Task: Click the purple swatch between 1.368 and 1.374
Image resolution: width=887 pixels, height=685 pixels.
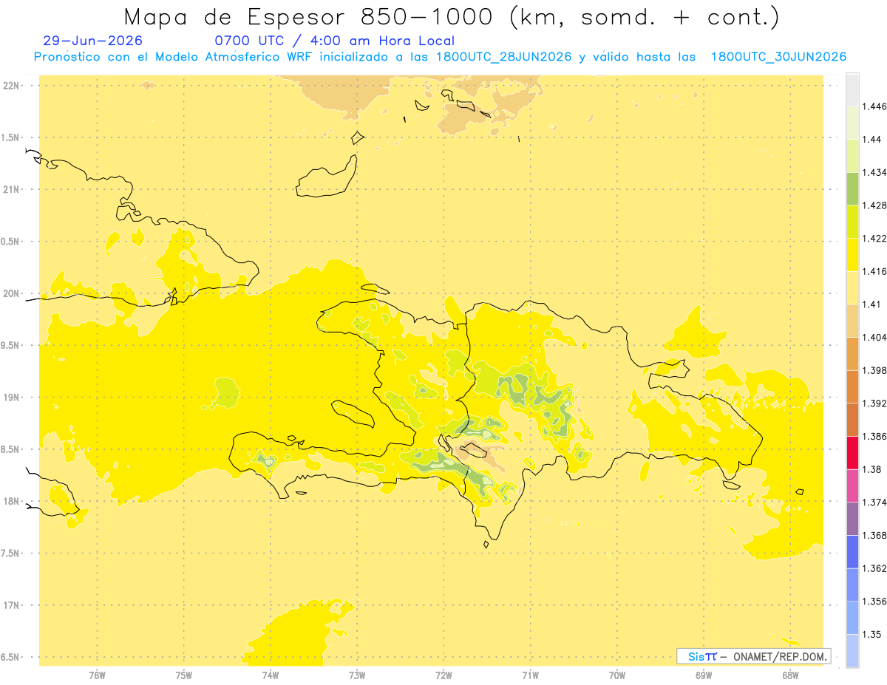Action: (x=852, y=519)
